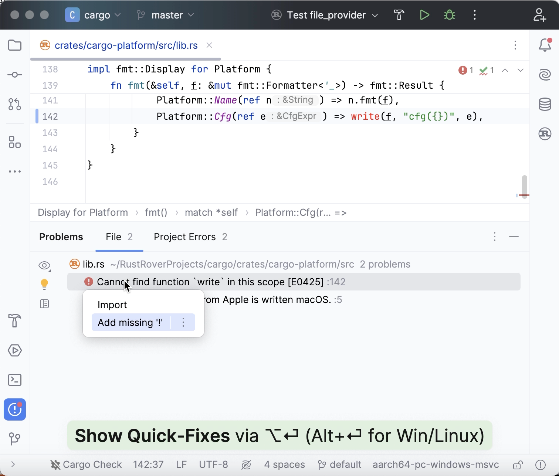Open the Cargo tool window on the right

[545, 134]
